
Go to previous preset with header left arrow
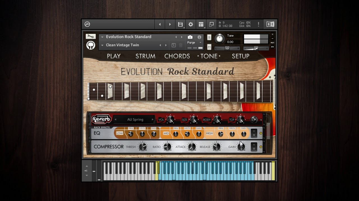160,24
